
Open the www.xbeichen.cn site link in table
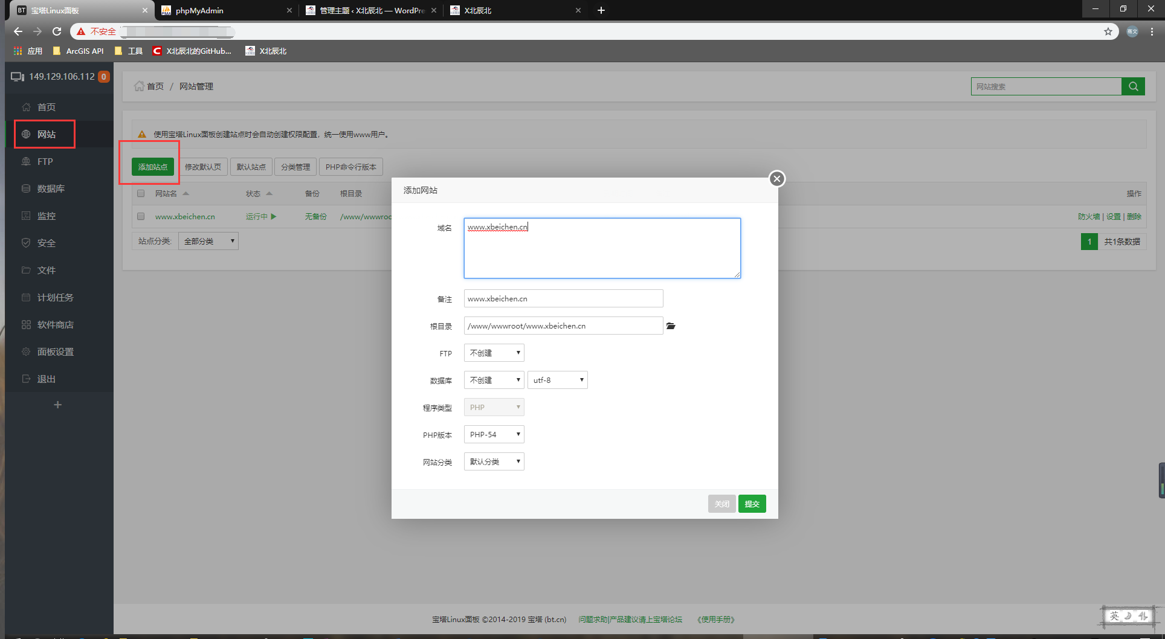(185, 216)
